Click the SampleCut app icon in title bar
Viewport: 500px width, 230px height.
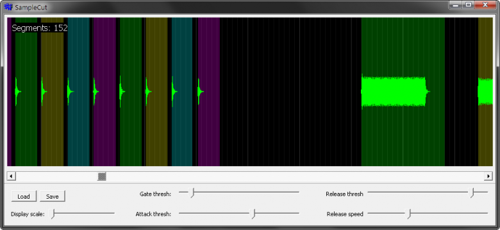(x=8, y=6)
